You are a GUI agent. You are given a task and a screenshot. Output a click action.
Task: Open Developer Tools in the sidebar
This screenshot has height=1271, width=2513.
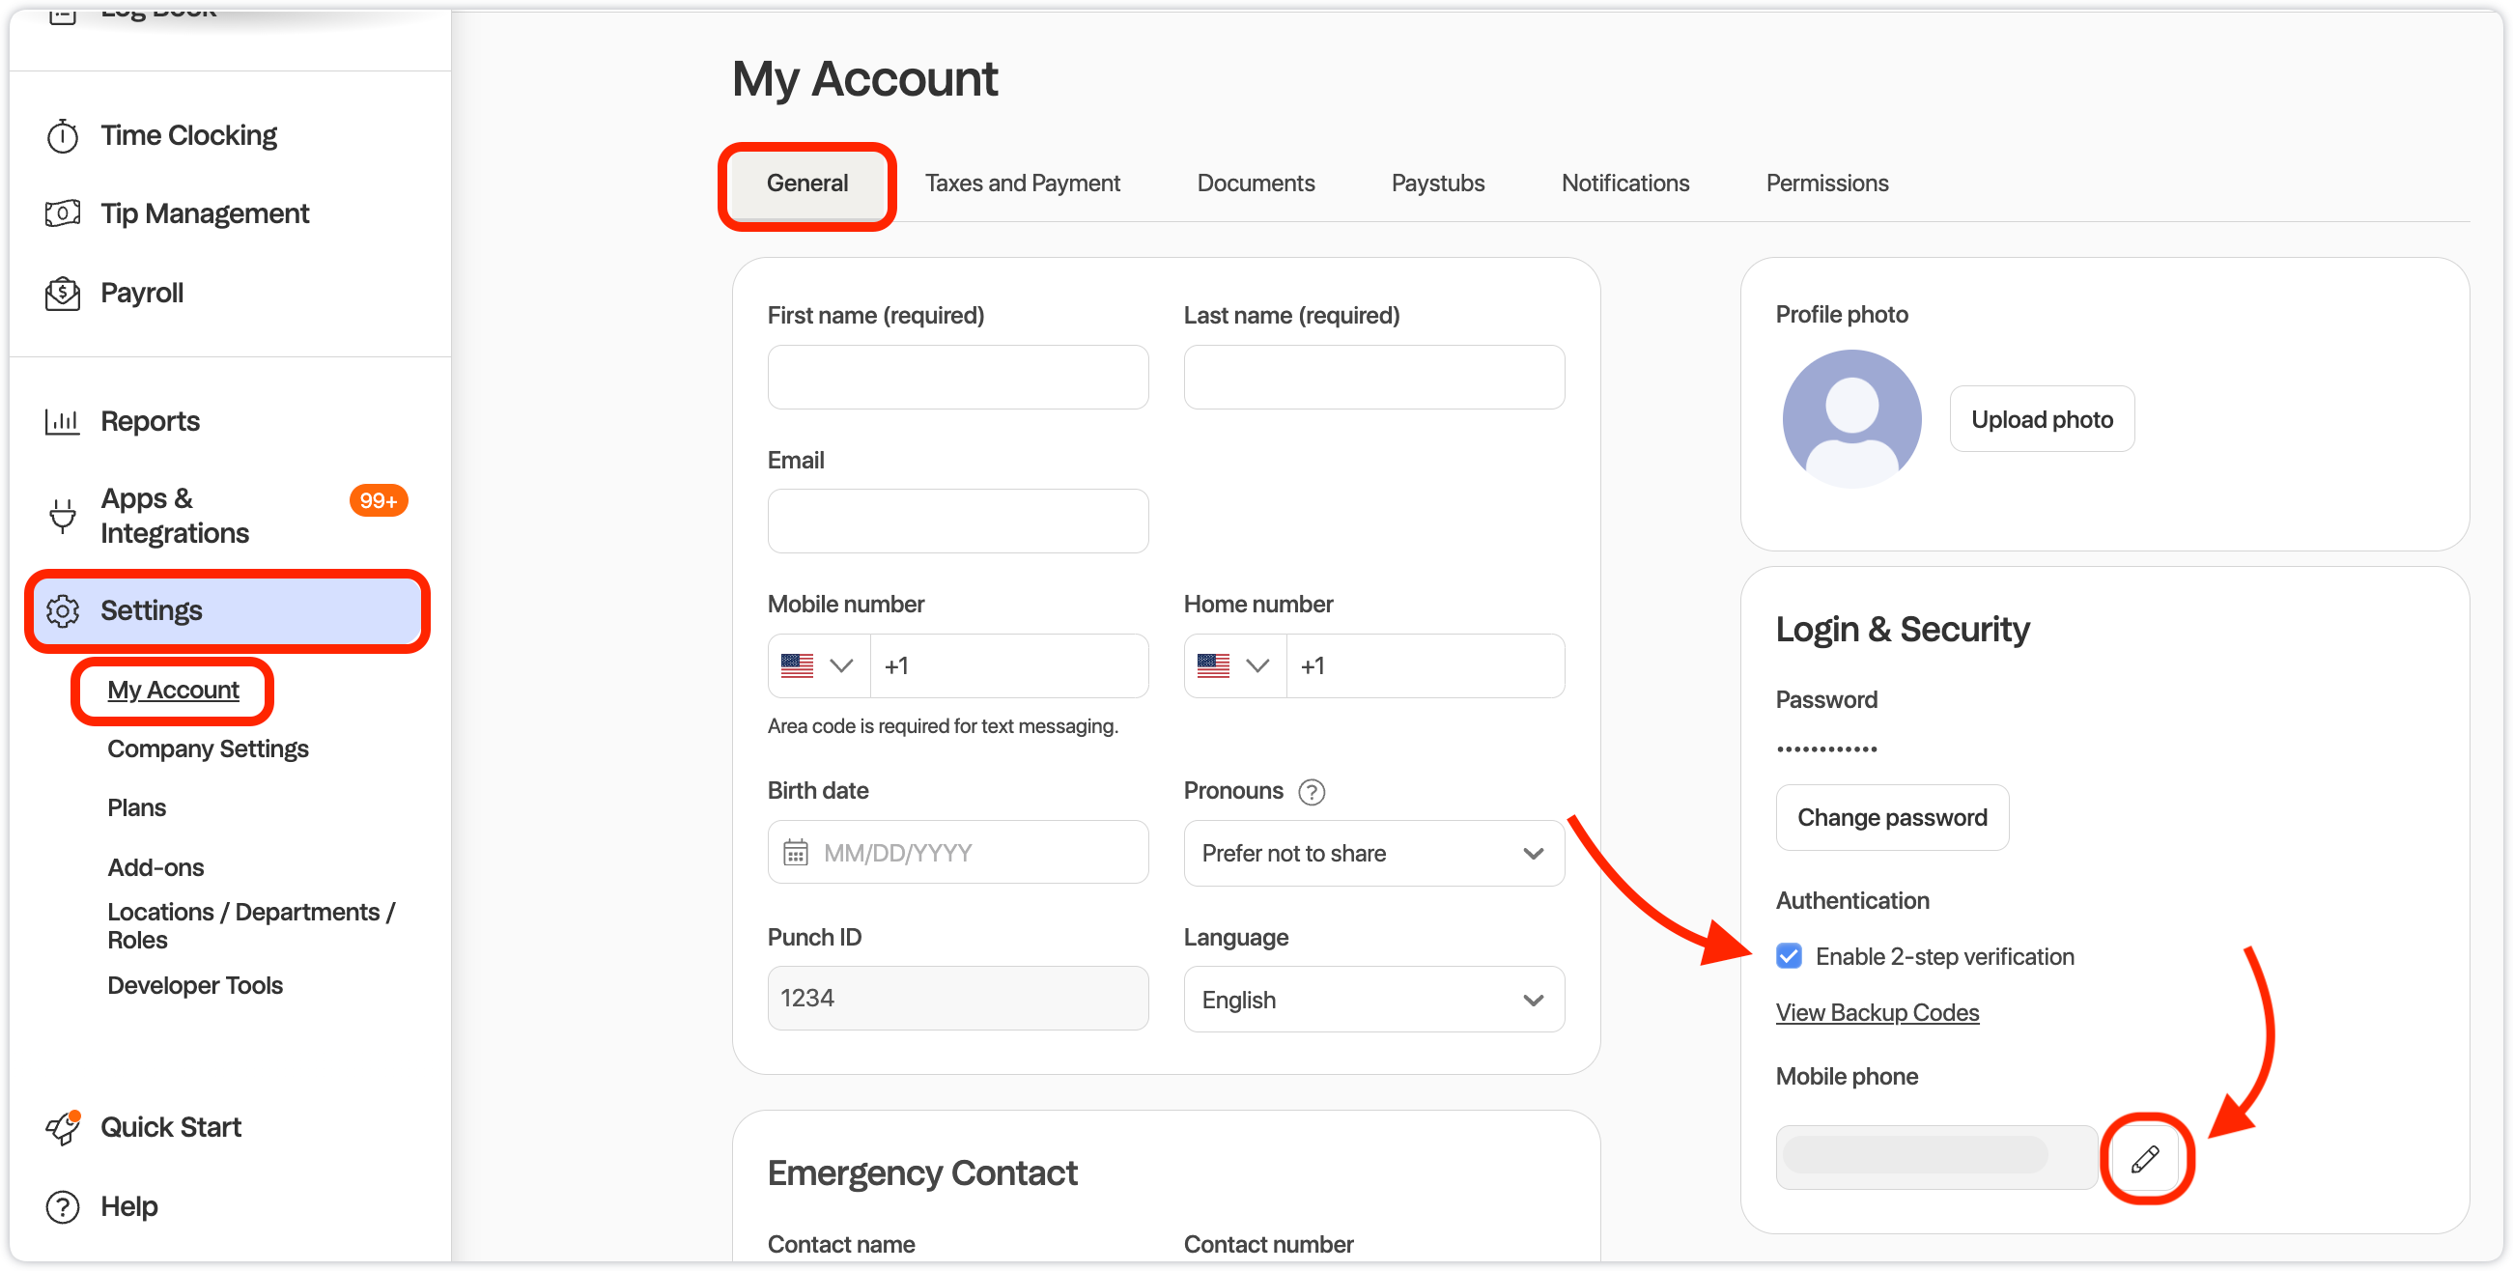(x=195, y=986)
